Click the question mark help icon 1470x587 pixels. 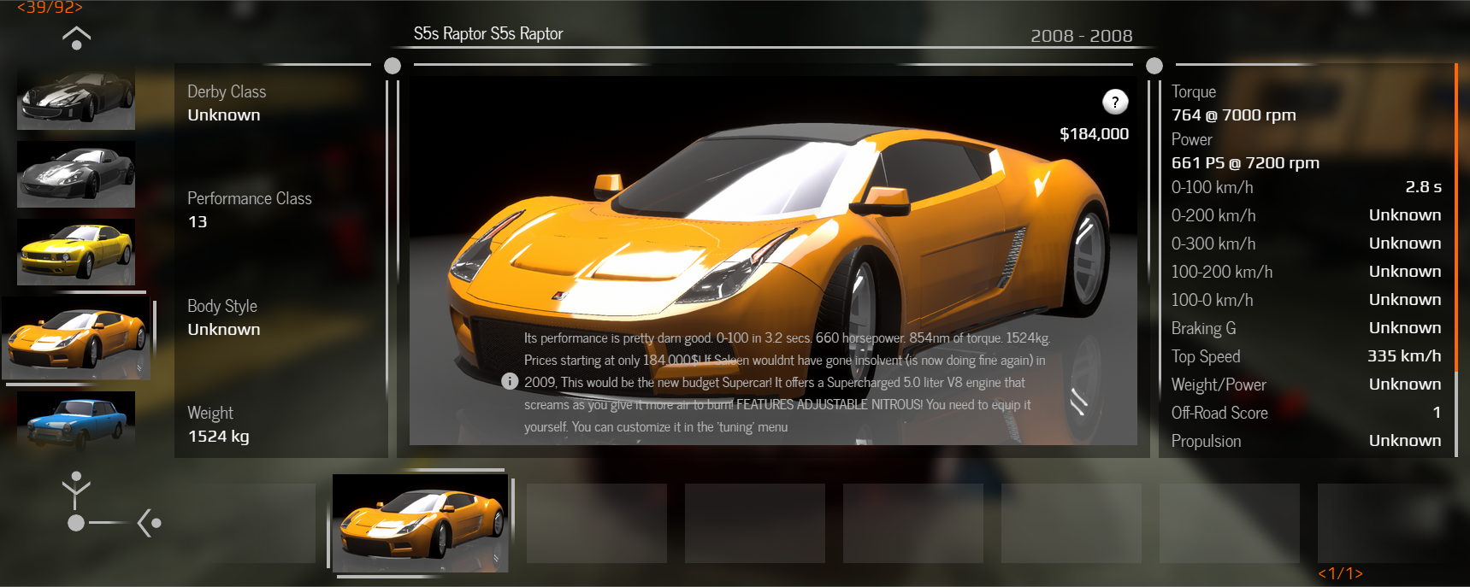[1115, 102]
